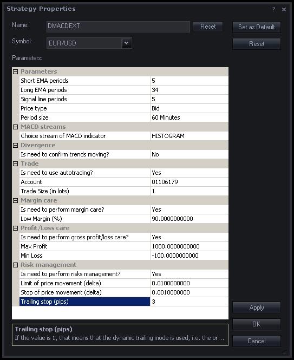Select the autotrading Yes value cell
Image resolution: width=294 pixels, height=360 pixels.
coord(189,173)
